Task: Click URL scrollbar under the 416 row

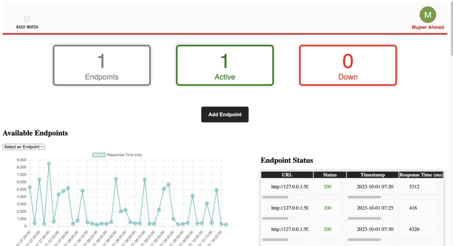Action: [275, 218]
